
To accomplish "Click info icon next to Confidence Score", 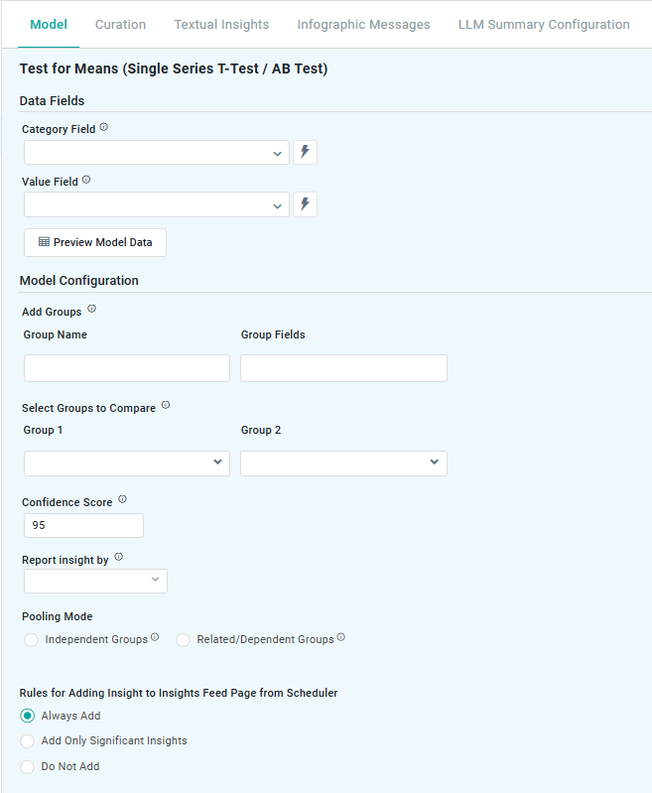I will coord(122,500).
